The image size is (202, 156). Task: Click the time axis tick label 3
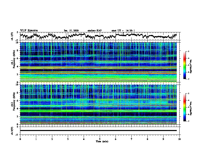click(68, 139)
